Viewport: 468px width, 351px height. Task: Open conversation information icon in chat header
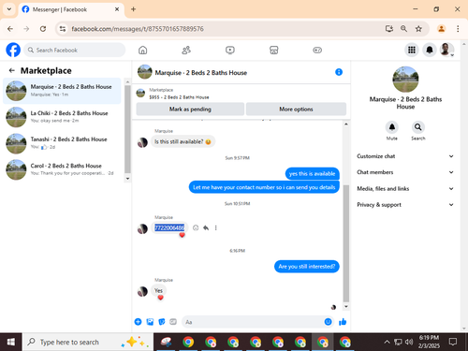[339, 72]
